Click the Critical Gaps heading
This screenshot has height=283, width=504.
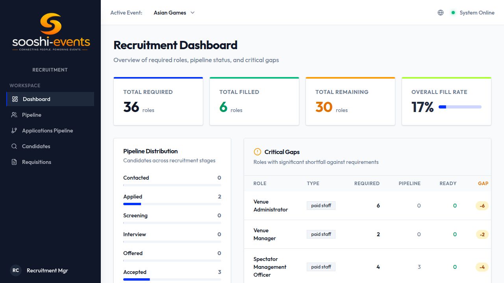pos(282,152)
